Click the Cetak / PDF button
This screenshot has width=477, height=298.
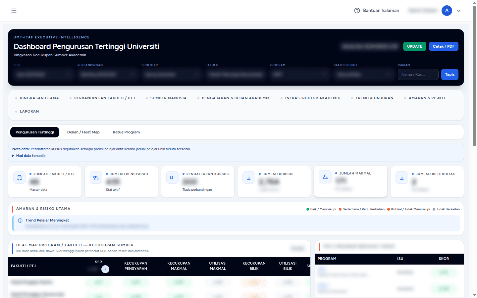[x=444, y=46]
